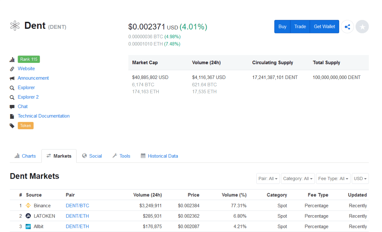This screenshot has width=382, height=232.
Task: Click Binance volume $3,249,911 cell
Action: (x=150, y=206)
